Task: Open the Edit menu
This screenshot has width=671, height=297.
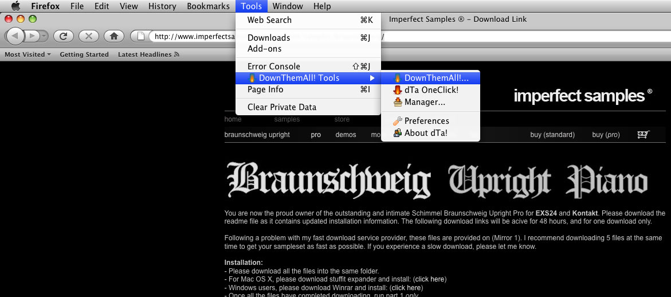Action: pyautogui.click(x=102, y=6)
